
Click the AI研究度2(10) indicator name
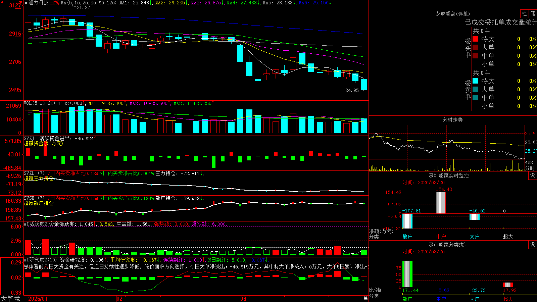pyautogui.click(x=40, y=260)
